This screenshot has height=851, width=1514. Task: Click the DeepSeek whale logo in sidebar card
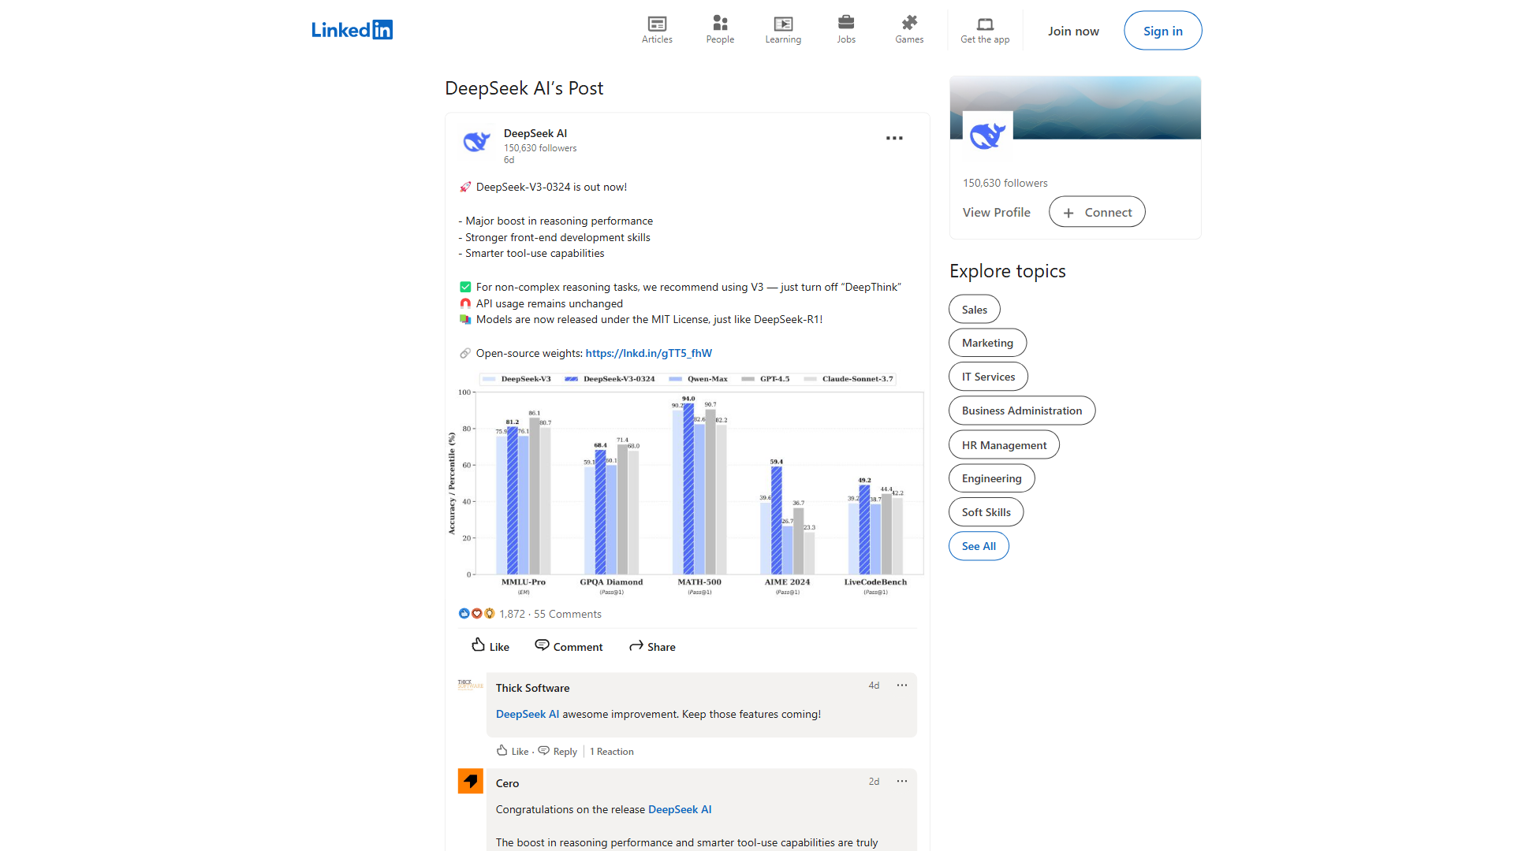click(x=988, y=136)
